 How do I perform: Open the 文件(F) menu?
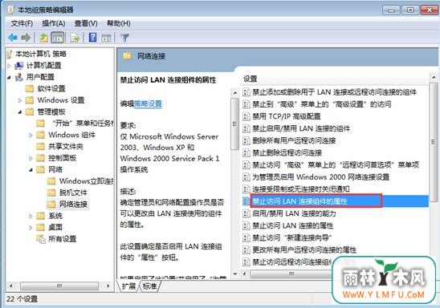[22, 23]
